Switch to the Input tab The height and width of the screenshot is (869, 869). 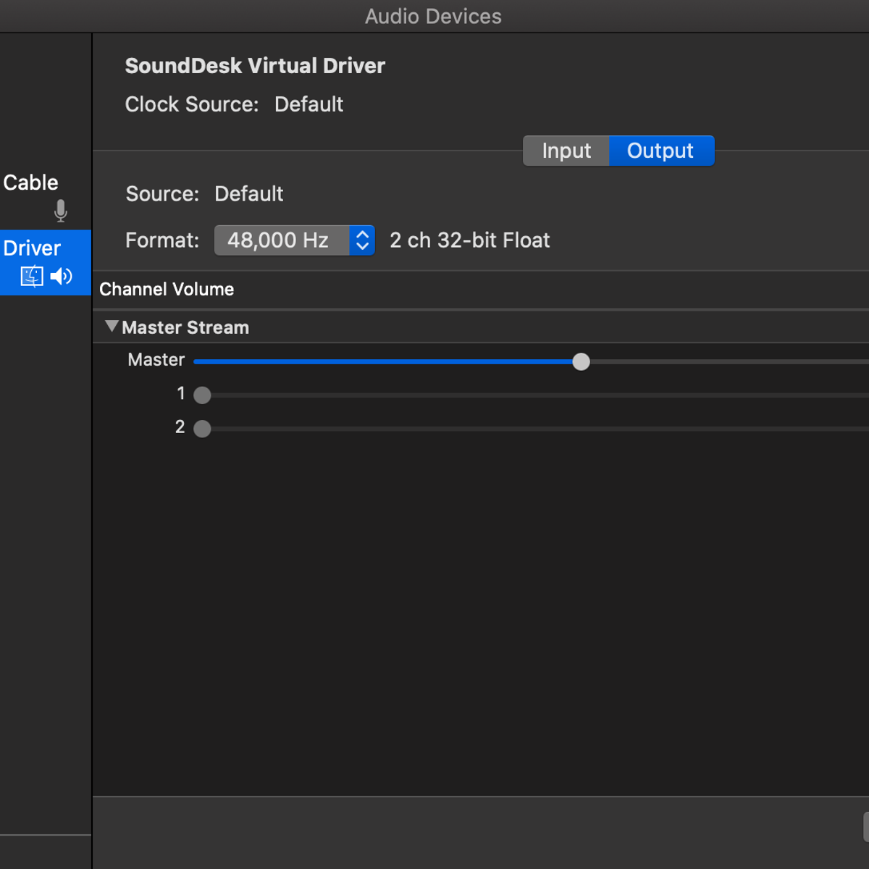(566, 151)
